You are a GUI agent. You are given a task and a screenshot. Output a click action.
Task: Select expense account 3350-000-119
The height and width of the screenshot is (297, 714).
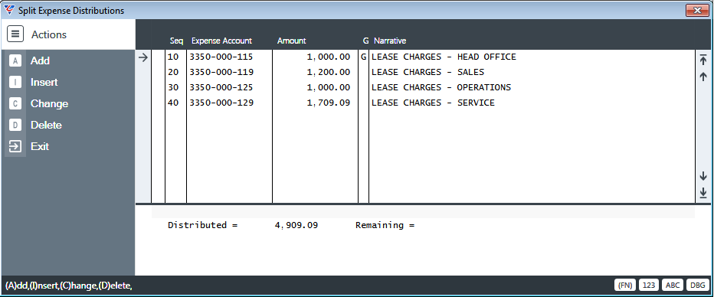click(x=221, y=72)
